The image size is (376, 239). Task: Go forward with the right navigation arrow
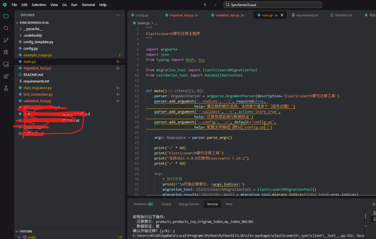tap(215, 5)
